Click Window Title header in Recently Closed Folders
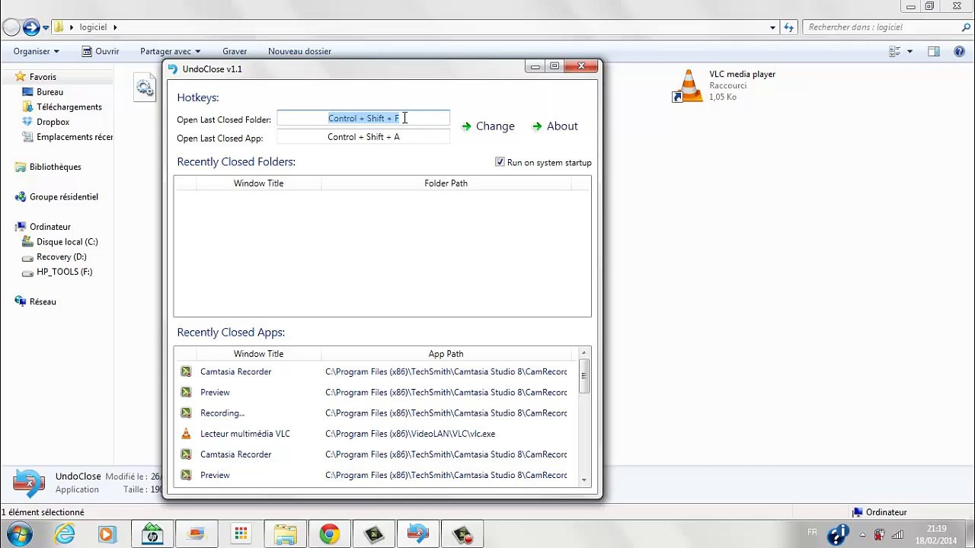Viewport: 975px width, 548px height. (x=258, y=183)
